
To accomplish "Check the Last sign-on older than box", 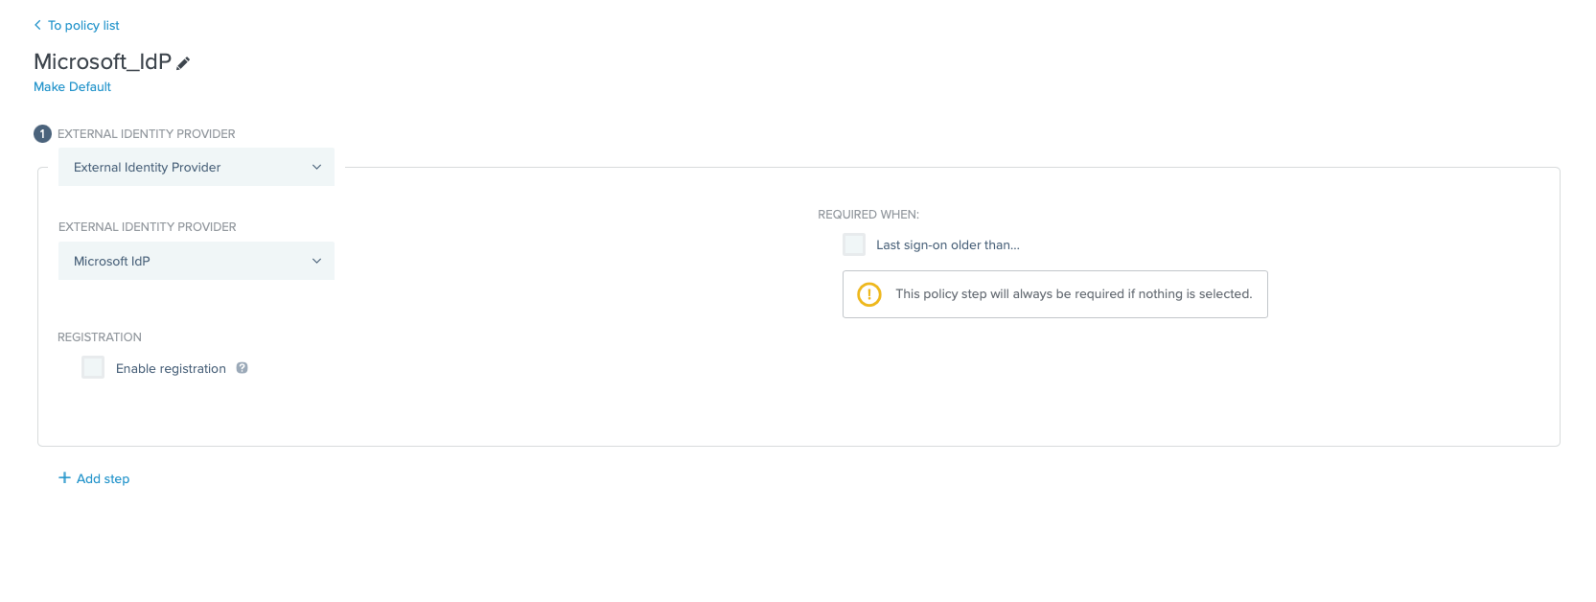I will (853, 244).
